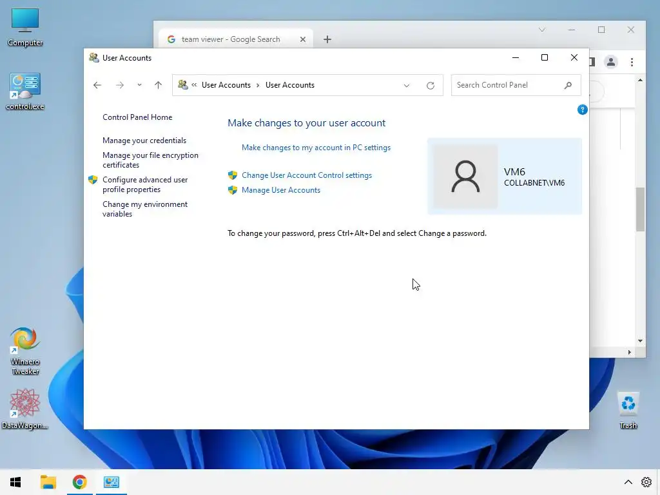Click the VM6 user avatar picture

465,177
